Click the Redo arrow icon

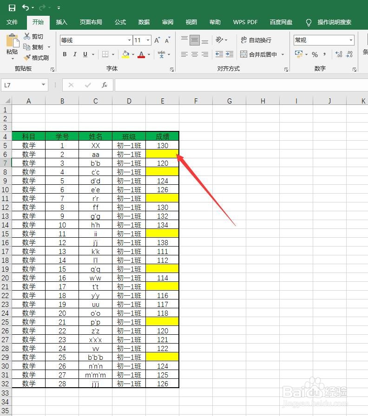(42, 8)
